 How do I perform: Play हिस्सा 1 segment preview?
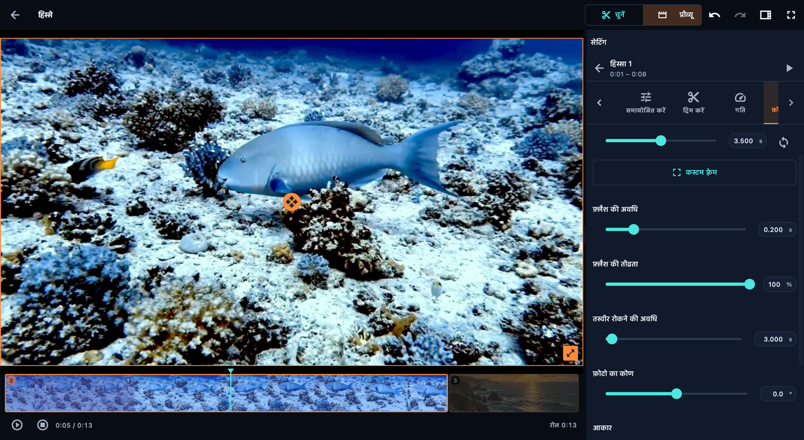789,68
